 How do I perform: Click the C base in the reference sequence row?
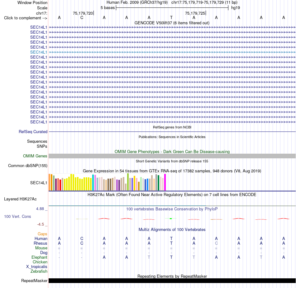click(x=82, y=17)
